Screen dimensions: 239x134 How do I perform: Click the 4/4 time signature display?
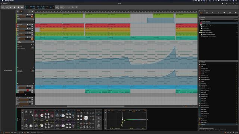coord(34,8)
